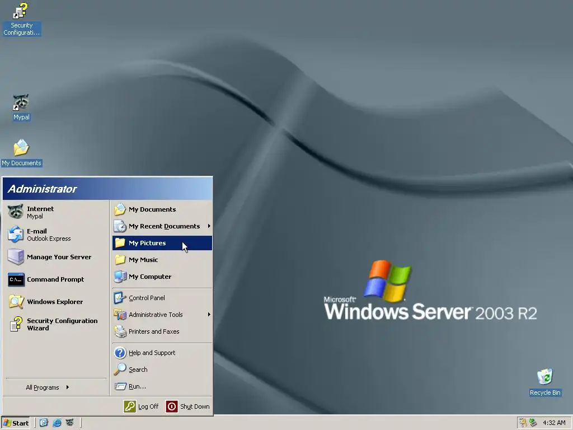Screen dimensions: 573x430
Task: Click the tools-like system tray icon
Action: coord(523,423)
